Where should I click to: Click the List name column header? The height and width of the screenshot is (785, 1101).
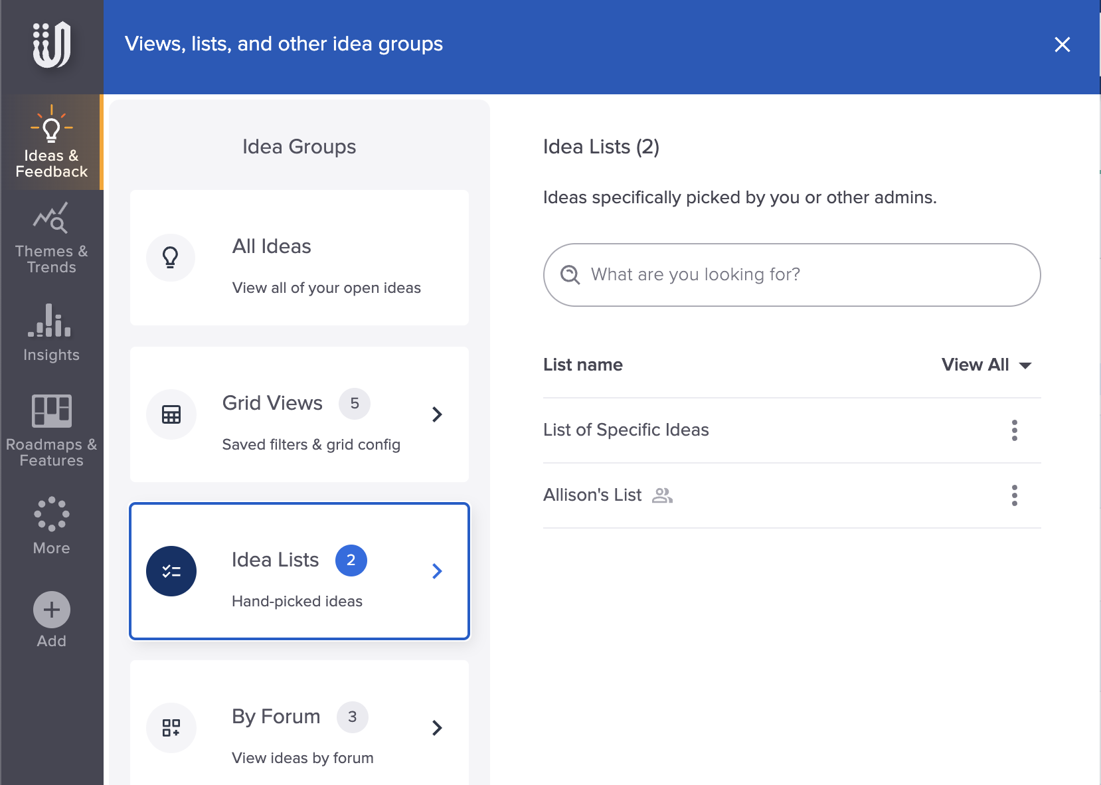tap(582, 365)
